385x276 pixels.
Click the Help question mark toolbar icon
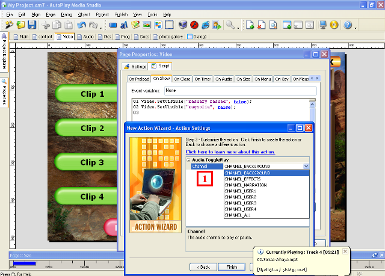pos(348,25)
